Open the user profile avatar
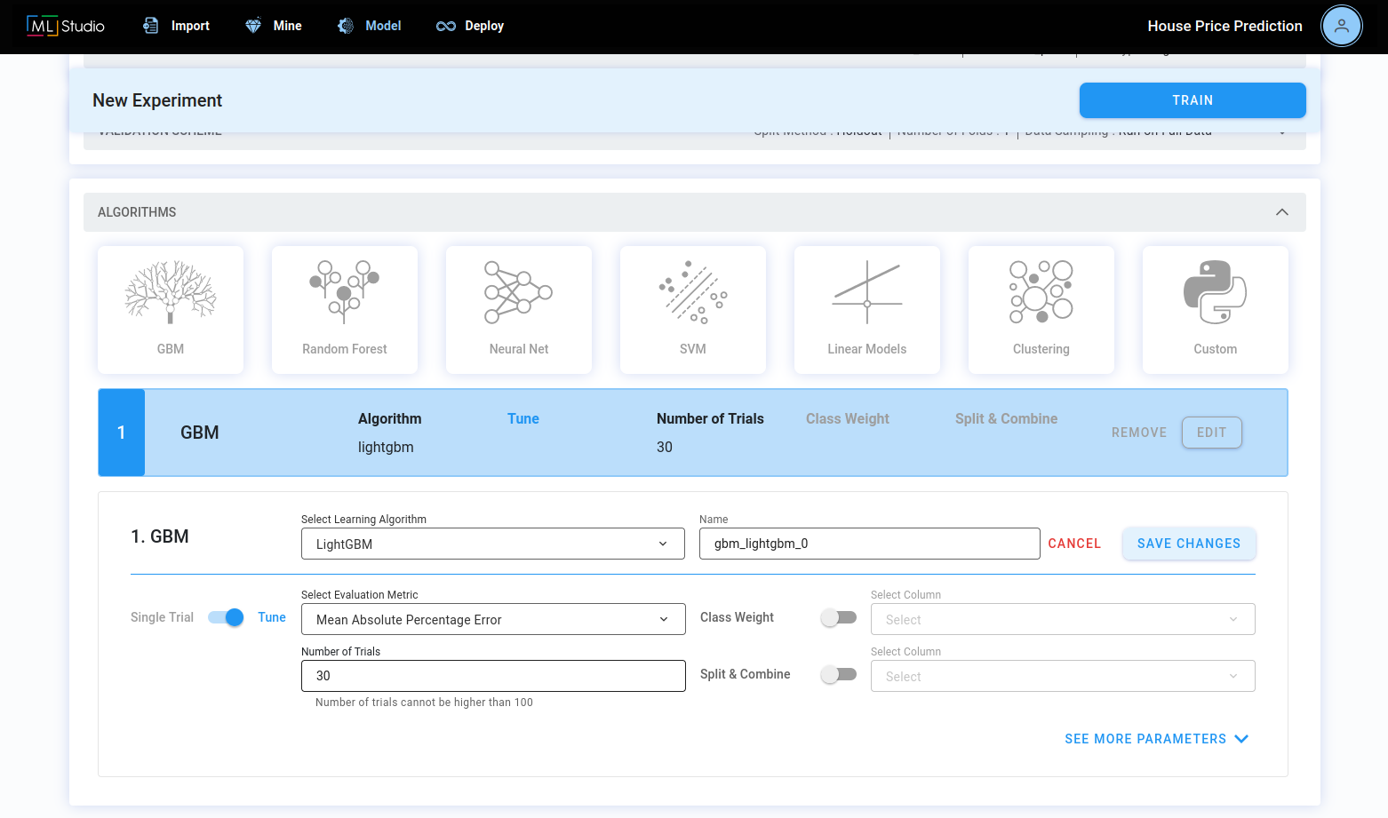The width and height of the screenshot is (1388, 818). pos(1342,26)
